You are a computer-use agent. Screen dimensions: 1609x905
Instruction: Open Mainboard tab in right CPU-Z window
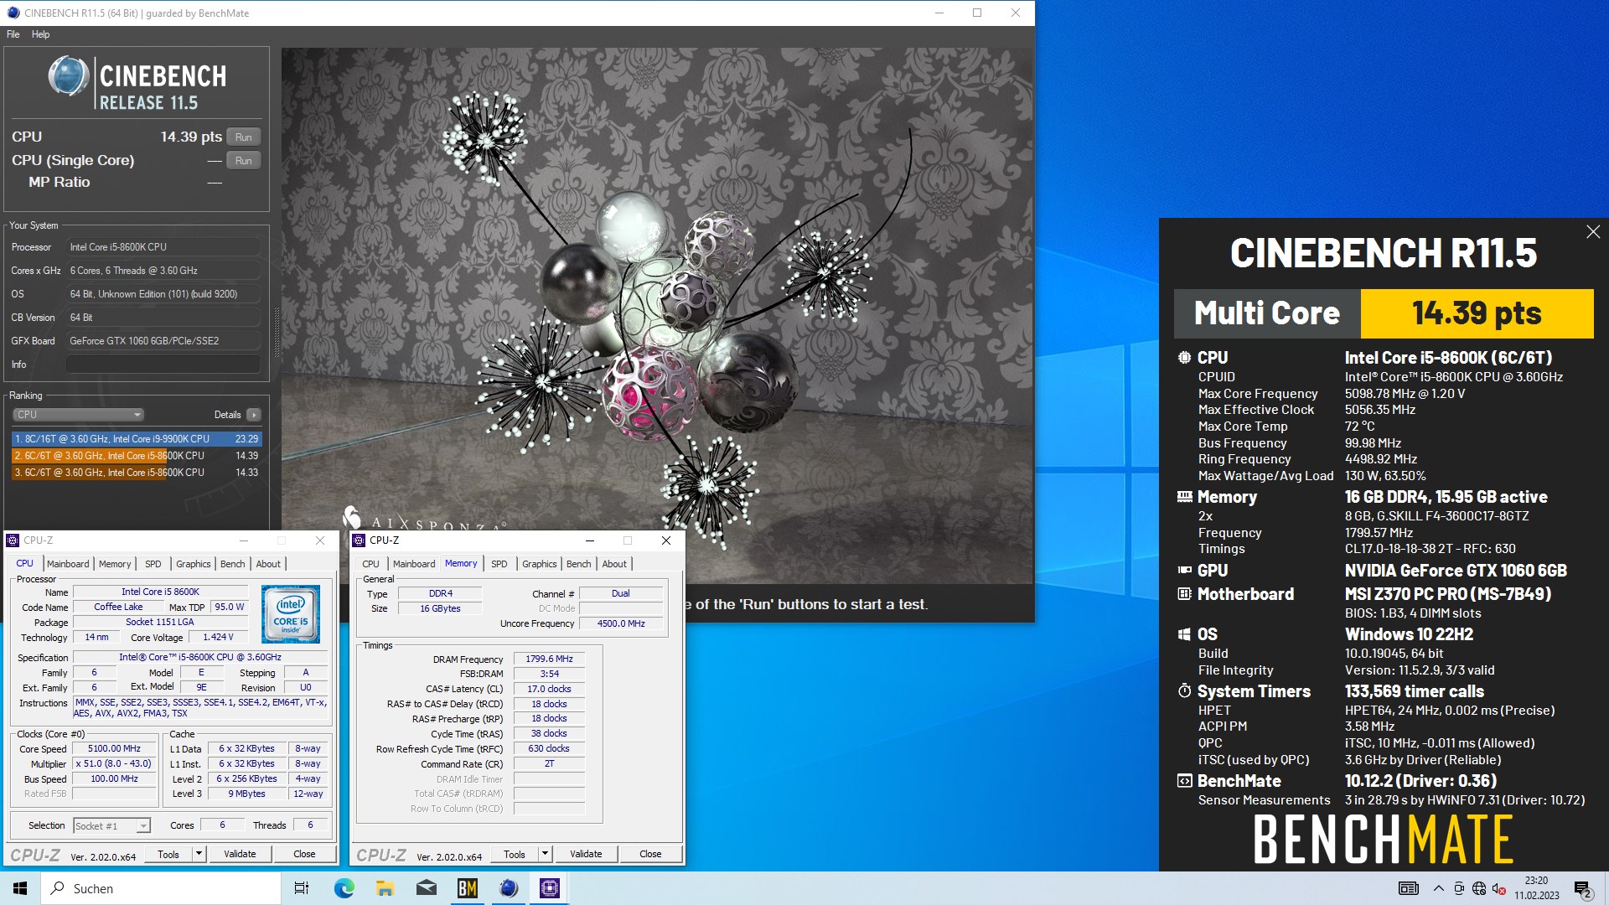(x=414, y=564)
